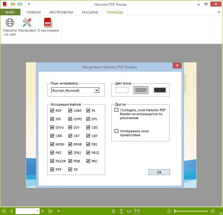Click zoom in plus icon at bottom right
Screen dimensions: 223x215
[212, 211]
